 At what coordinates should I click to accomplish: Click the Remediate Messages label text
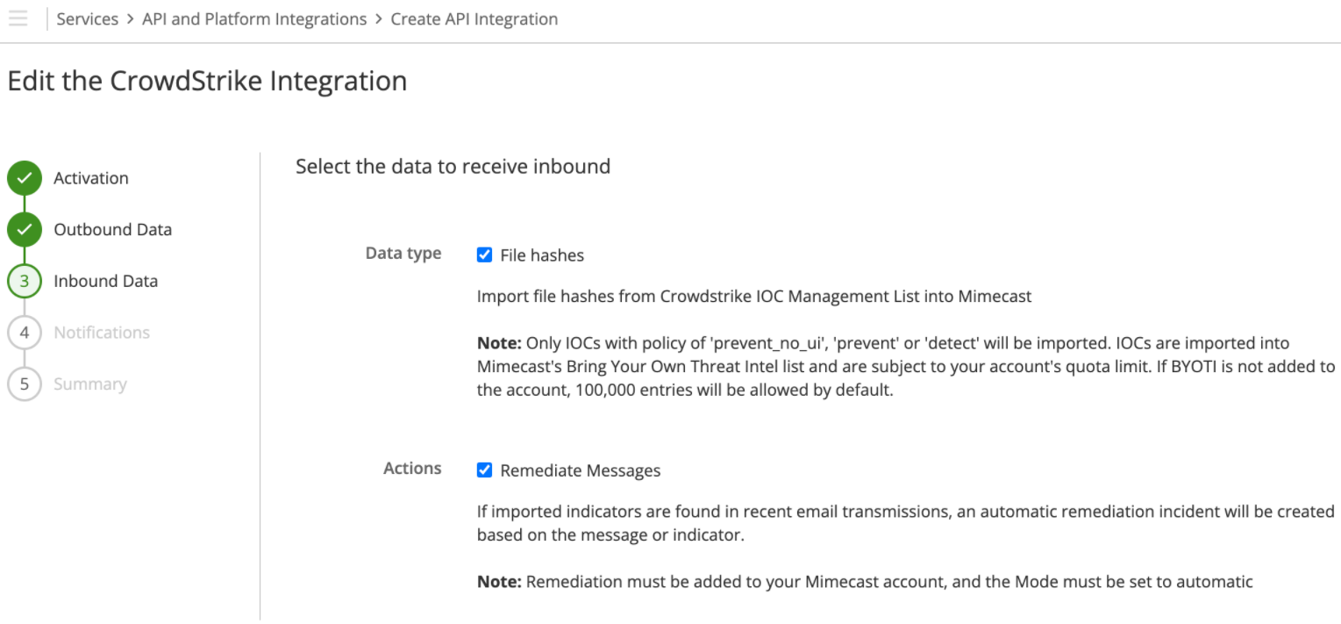coord(580,471)
